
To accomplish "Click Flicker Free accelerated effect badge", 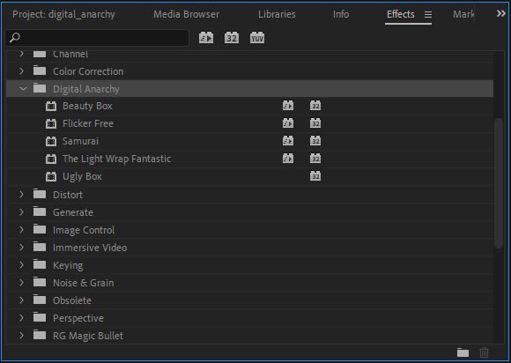I will (288, 123).
